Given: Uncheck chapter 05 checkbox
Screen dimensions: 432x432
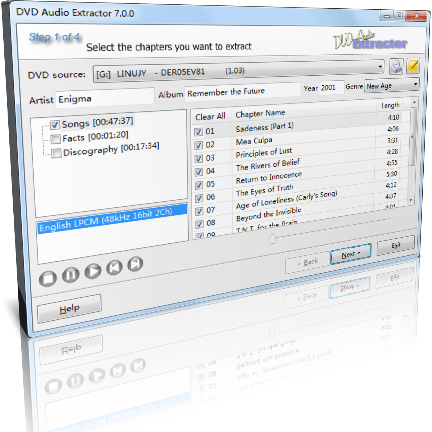Looking at the screenshot, I should (x=199, y=185).
